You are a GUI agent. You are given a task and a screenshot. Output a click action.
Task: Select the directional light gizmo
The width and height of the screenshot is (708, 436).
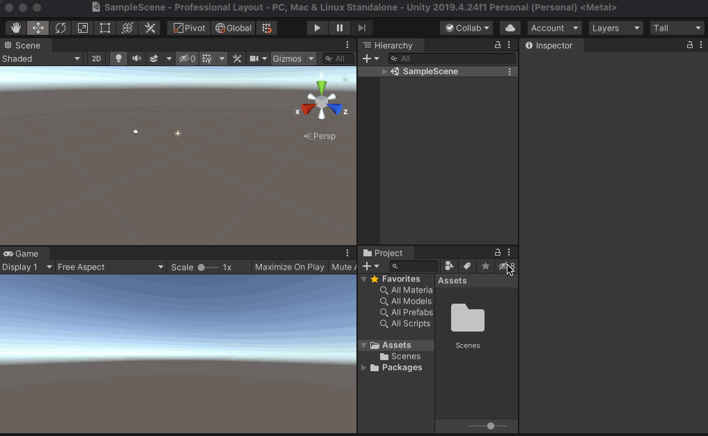(178, 133)
